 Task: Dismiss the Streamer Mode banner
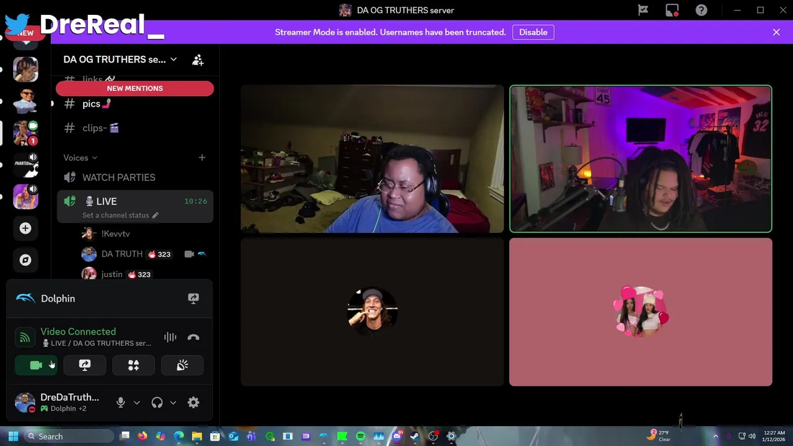click(x=776, y=32)
